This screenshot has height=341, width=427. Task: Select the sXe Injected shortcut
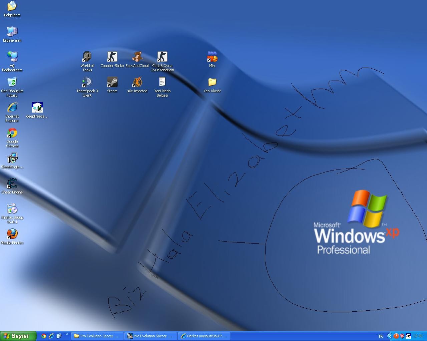[137, 82]
